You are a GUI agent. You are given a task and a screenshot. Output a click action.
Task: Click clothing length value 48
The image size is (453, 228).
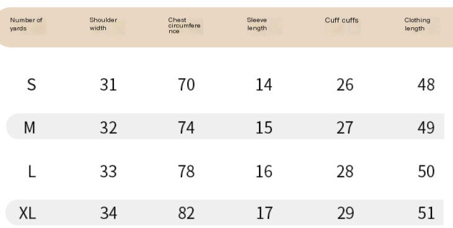click(426, 85)
